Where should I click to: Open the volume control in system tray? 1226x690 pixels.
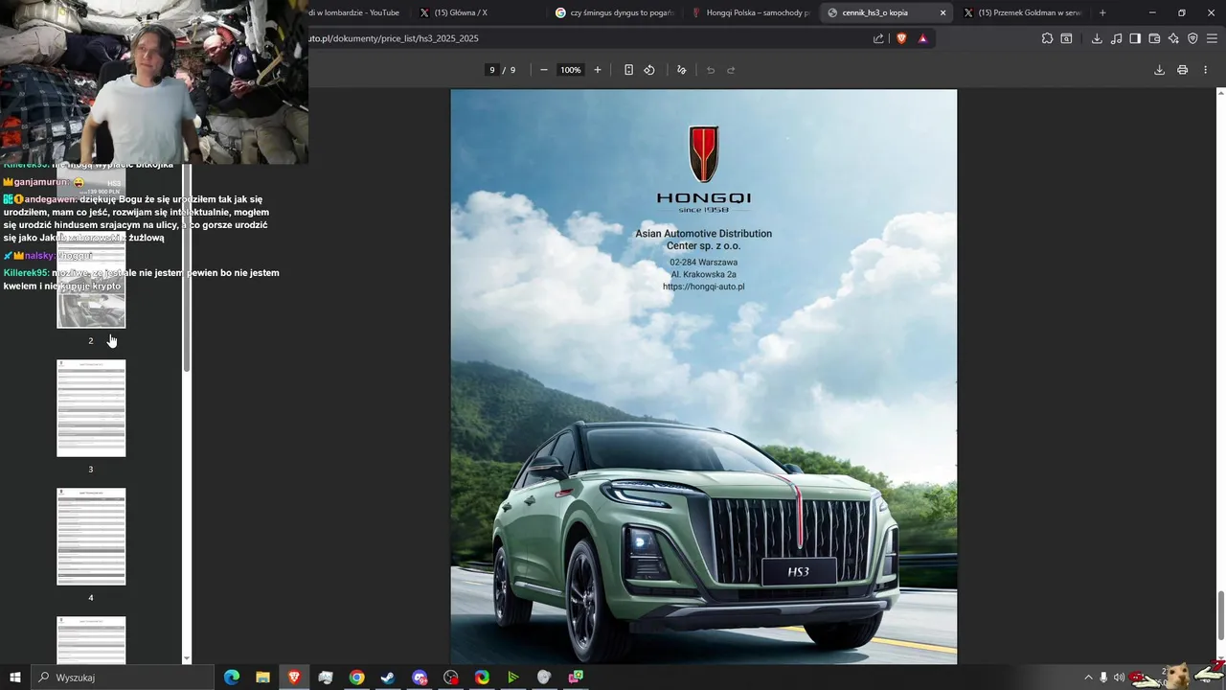(x=1119, y=678)
